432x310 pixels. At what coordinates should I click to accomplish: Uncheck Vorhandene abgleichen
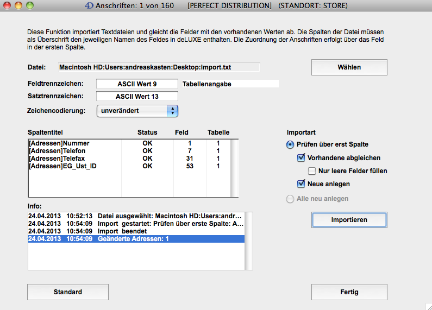pyautogui.click(x=302, y=158)
